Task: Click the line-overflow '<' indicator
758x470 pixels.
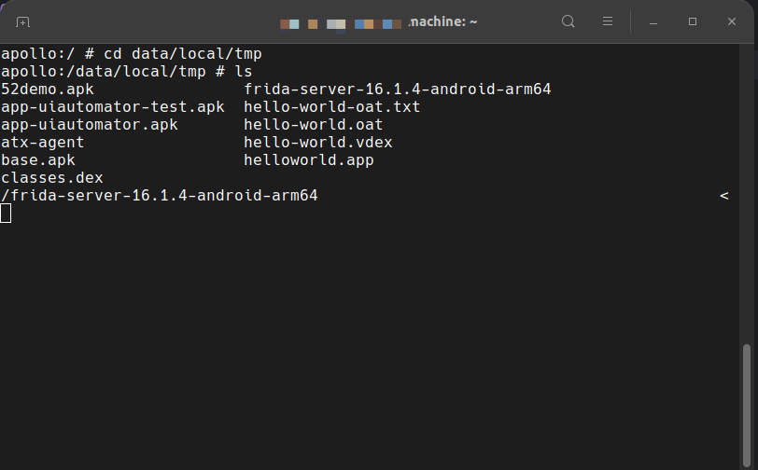Action: pyautogui.click(x=723, y=196)
